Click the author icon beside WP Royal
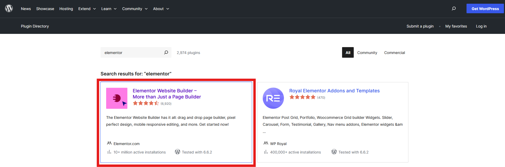Image resolution: width=505 pixels, height=167 pixels. pyautogui.click(x=266, y=143)
